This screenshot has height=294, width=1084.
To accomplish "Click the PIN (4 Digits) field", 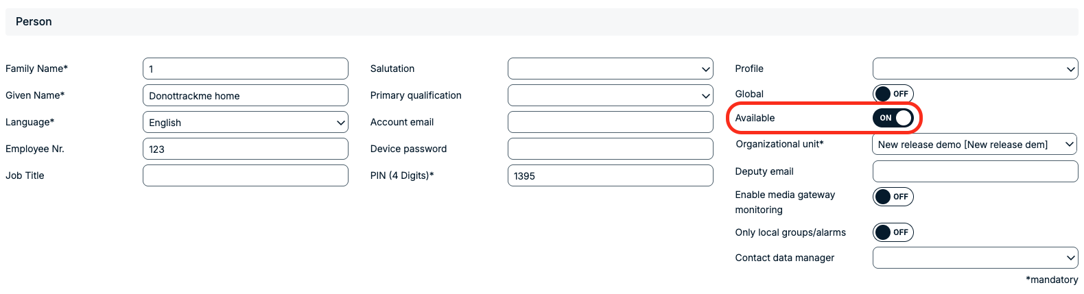I will [x=610, y=175].
